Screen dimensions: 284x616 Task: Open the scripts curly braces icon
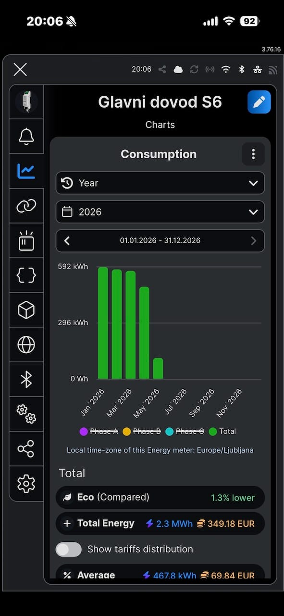pos(26,275)
